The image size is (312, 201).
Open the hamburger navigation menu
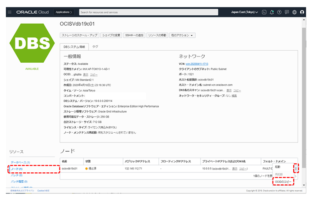coord(9,12)
